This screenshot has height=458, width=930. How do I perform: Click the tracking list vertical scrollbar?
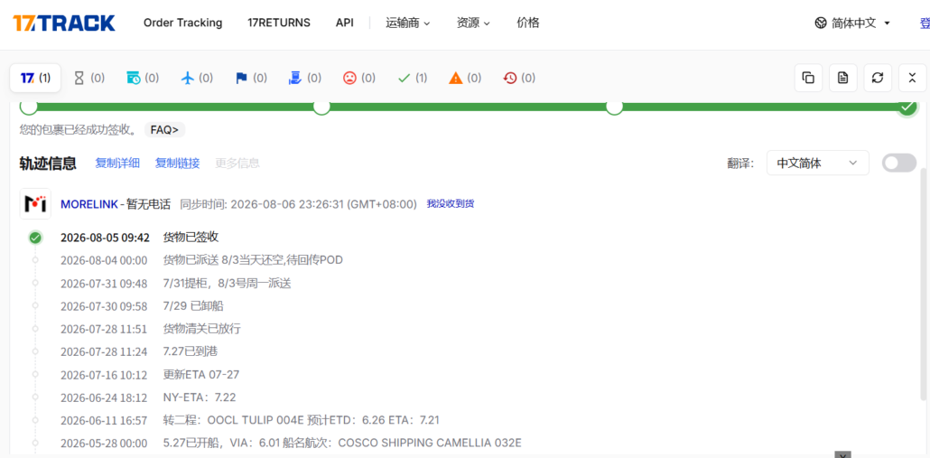point(924,285)
